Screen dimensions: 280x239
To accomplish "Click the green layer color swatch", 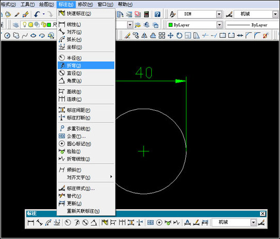I will [49, 25].
